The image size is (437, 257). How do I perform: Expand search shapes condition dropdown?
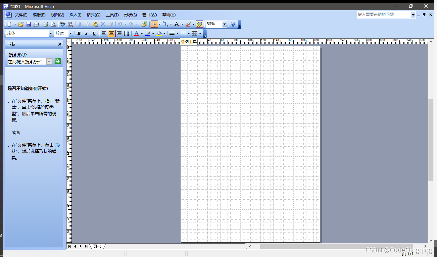click(49, 61)
